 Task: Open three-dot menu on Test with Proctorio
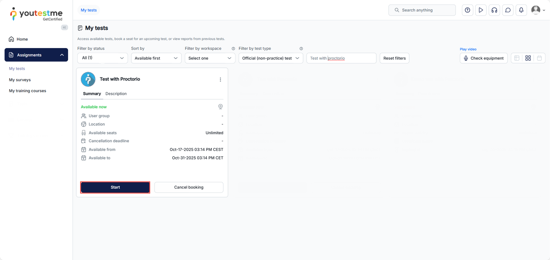(220, 80)
